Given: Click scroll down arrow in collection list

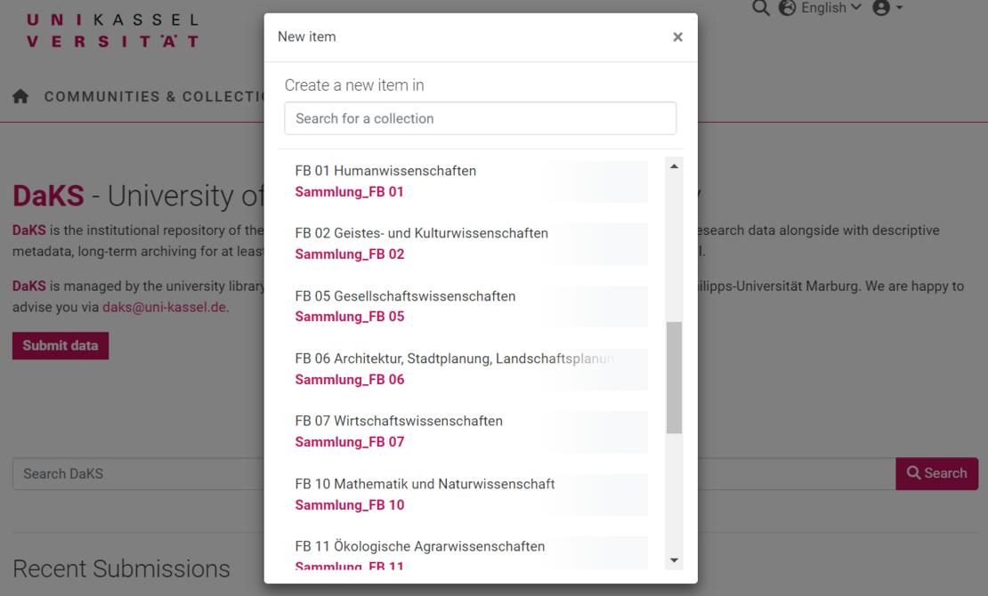Looking at the screenshot, I should [x=674, y=560].
